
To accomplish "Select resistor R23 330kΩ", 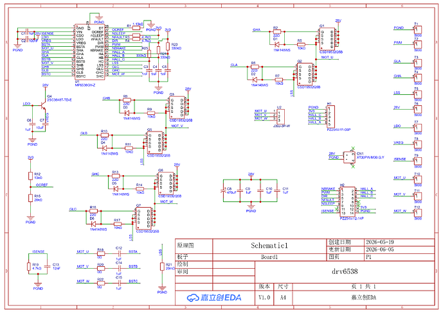I will 168,46.
